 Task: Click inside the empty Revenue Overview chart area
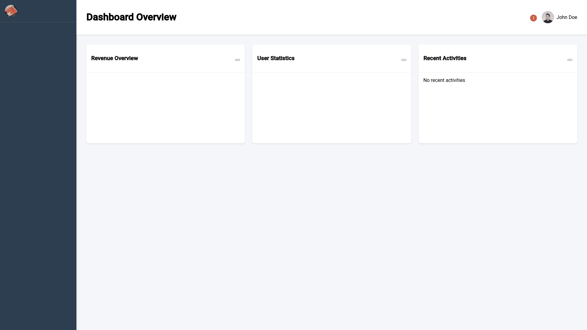pyautogui.click(x=165, y=108)
